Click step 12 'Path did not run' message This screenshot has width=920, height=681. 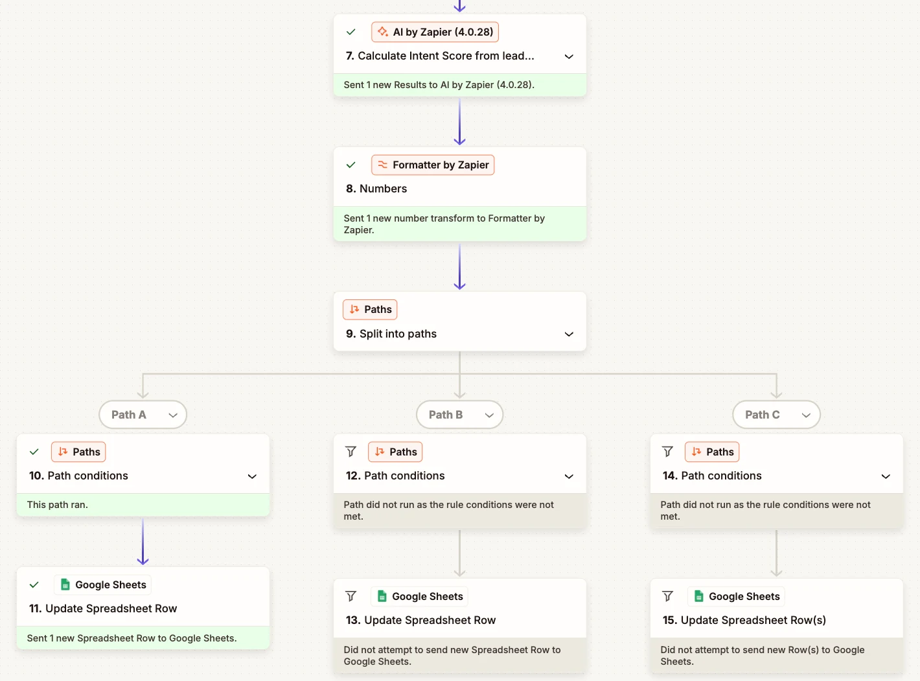[460, 511]
